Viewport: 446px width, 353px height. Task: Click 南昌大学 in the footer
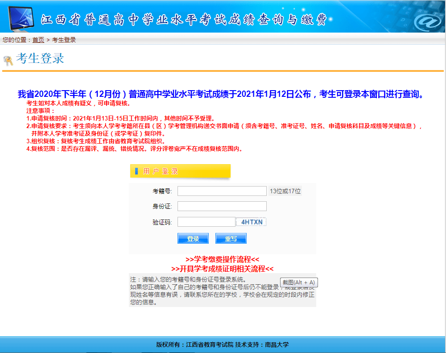[277, 344]
